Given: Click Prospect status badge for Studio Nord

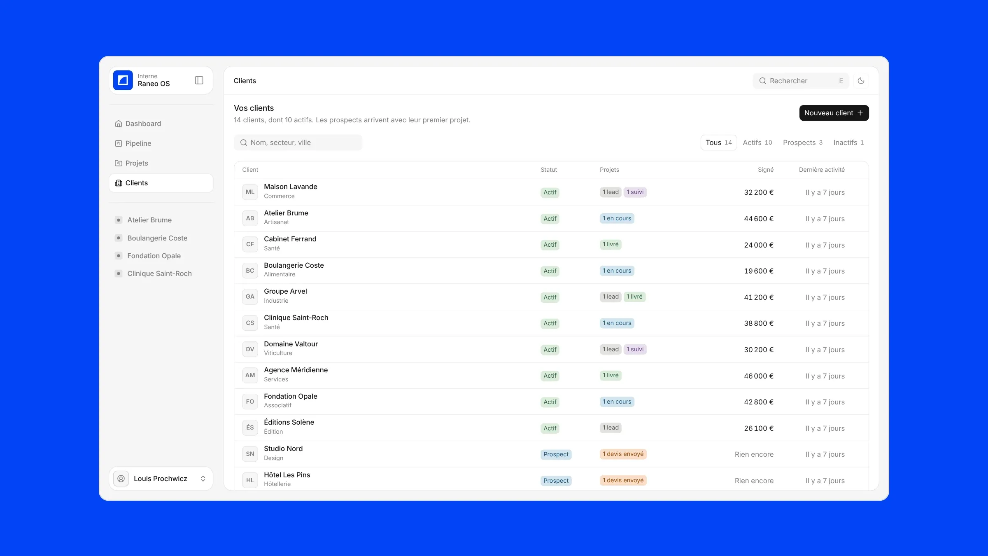Looking at the screenshot, I should tap(556, 454).
